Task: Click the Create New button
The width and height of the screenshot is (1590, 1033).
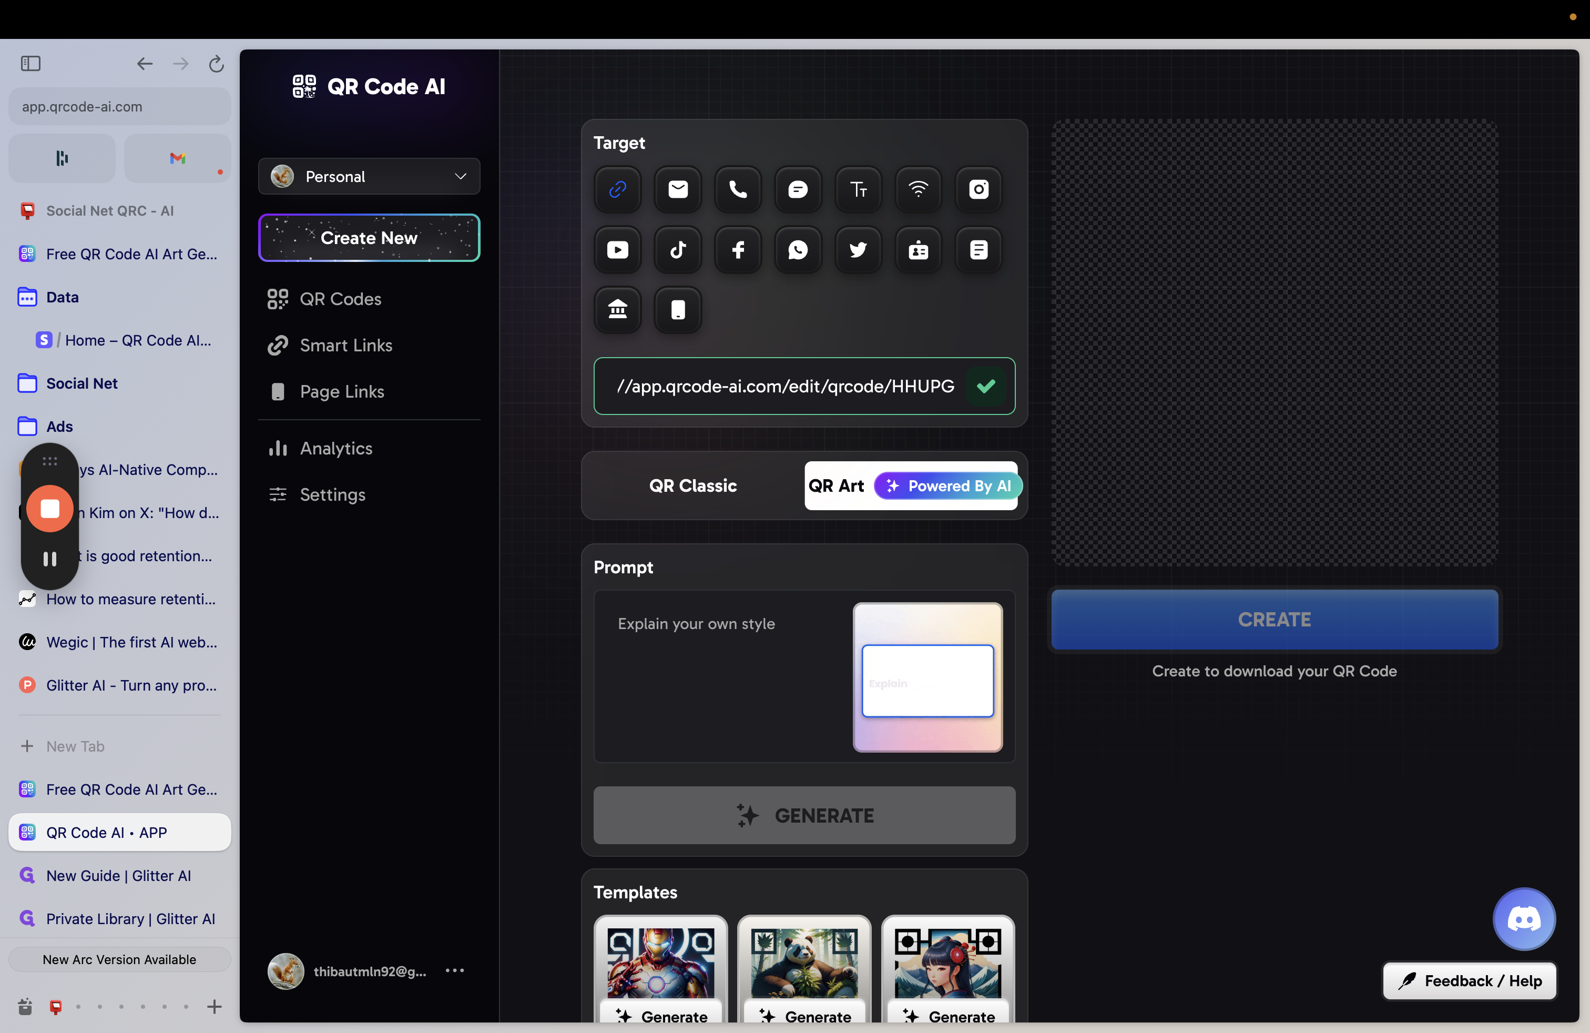Action: [369, 238]
